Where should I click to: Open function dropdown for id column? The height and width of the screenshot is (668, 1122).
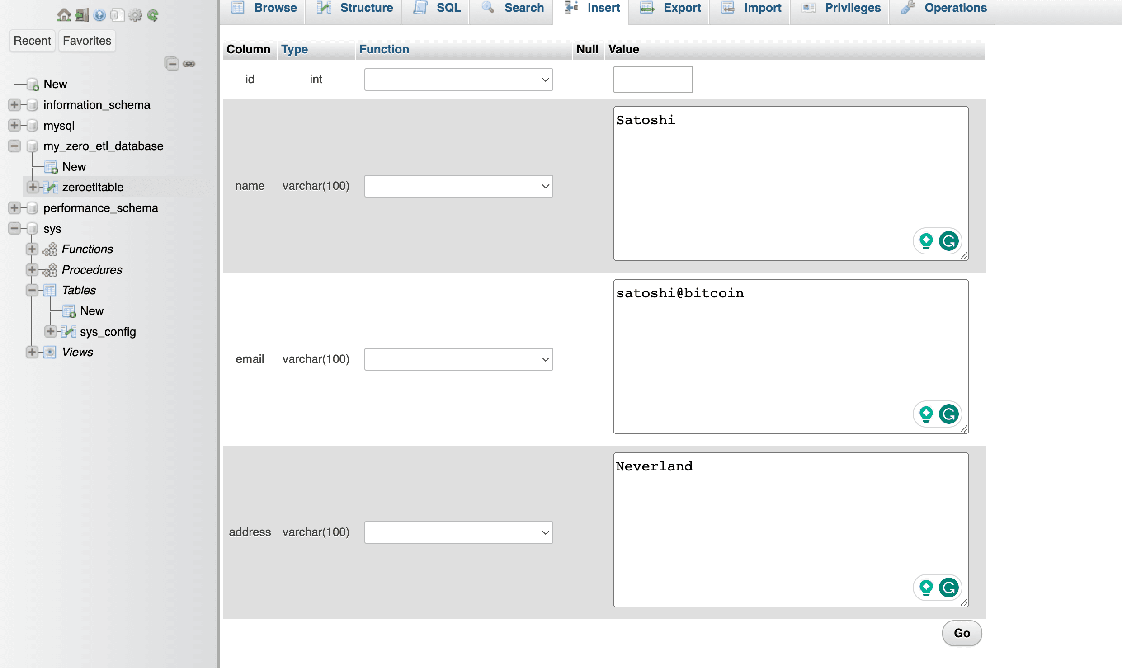[x=458, y=80]
